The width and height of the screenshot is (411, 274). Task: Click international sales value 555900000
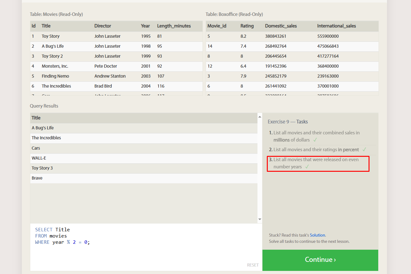328,36
